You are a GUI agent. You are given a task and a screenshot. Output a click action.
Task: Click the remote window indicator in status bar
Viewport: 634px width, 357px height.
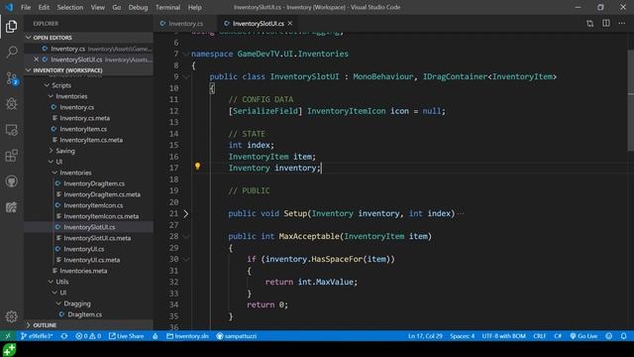(x=8, y=336)
